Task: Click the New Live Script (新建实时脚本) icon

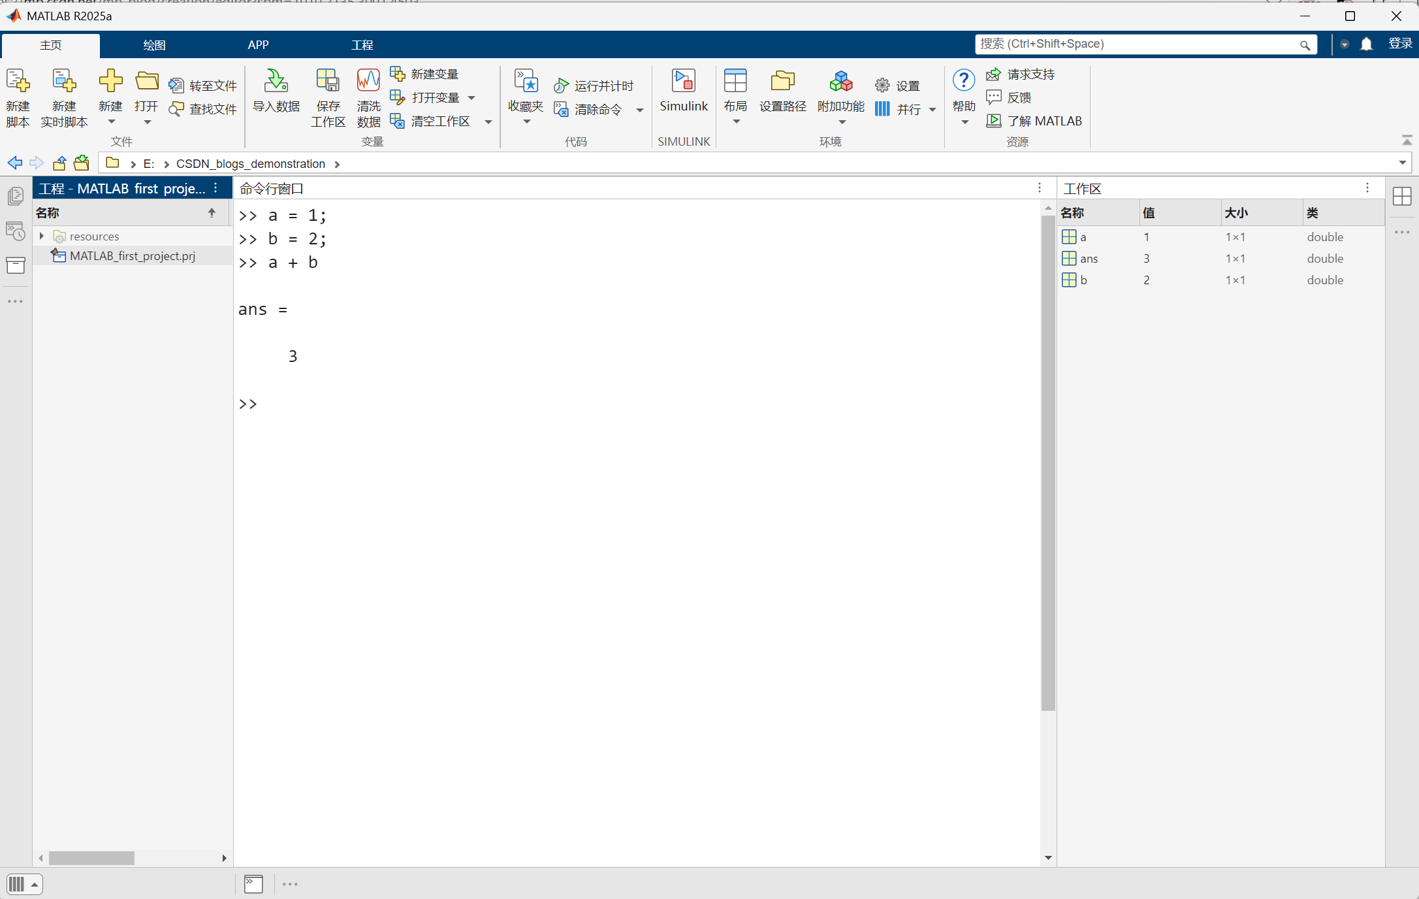Action: tap(64, 82)
